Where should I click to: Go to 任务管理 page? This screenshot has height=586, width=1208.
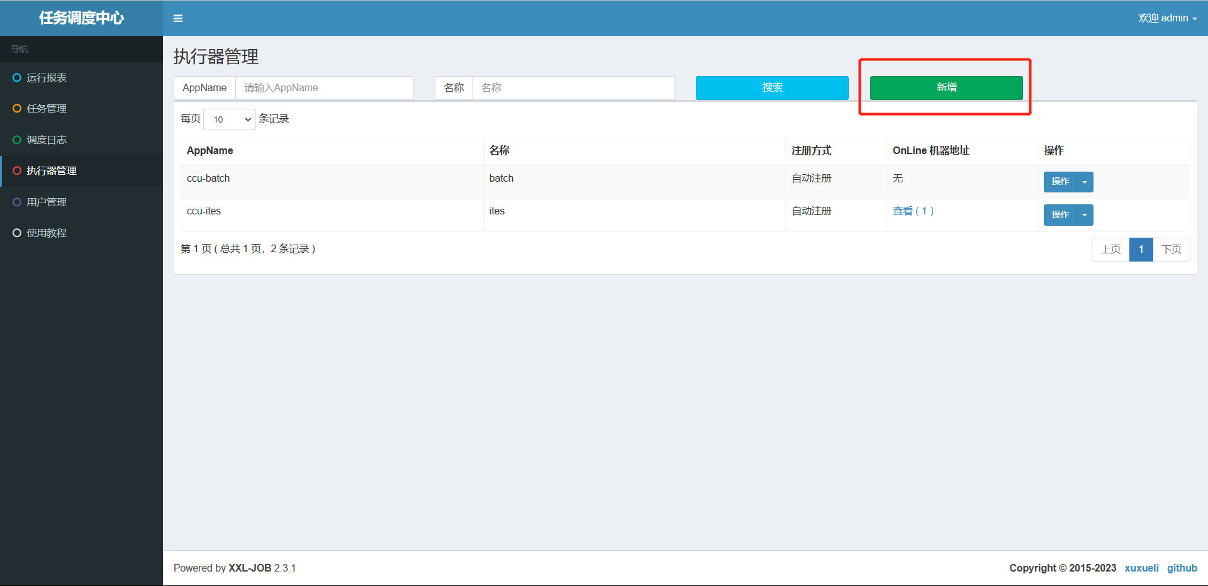(81, 108)
